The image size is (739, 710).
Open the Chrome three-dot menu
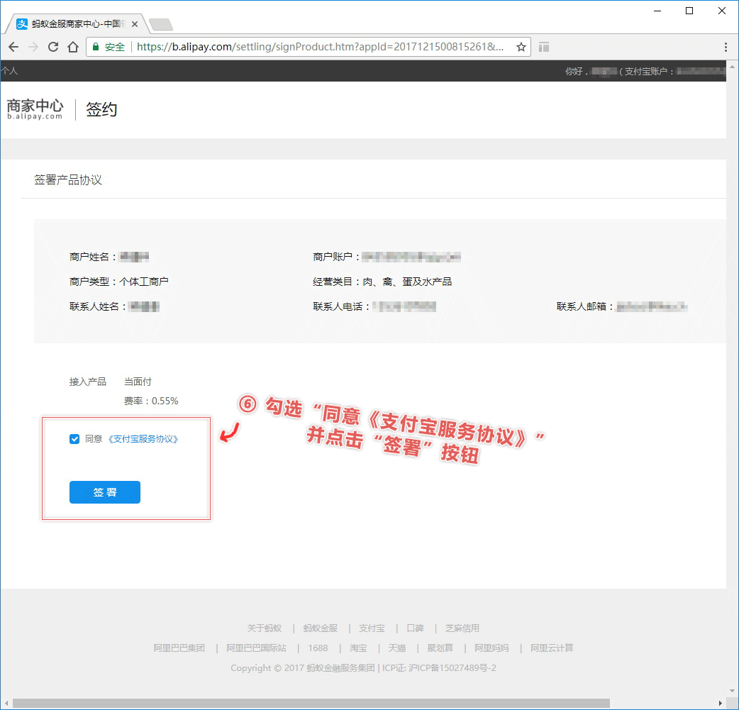pyautogui.click(x=726, y=47)
